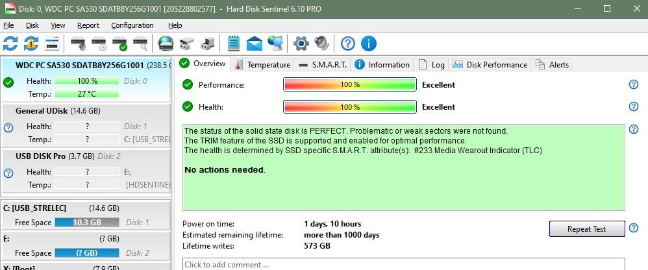Click the speaker sound toolbar icon
Screen dimensions: 648x270
321,43
